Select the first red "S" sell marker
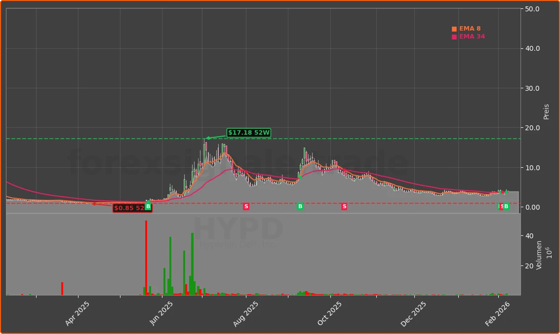 [x=246, y=206]
